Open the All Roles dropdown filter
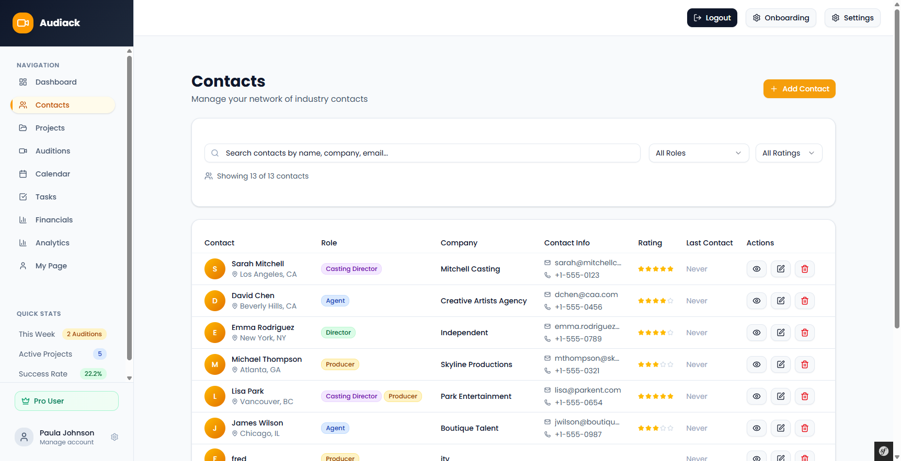The width and height of the screenshot is (901, 461). pos(698,153)
